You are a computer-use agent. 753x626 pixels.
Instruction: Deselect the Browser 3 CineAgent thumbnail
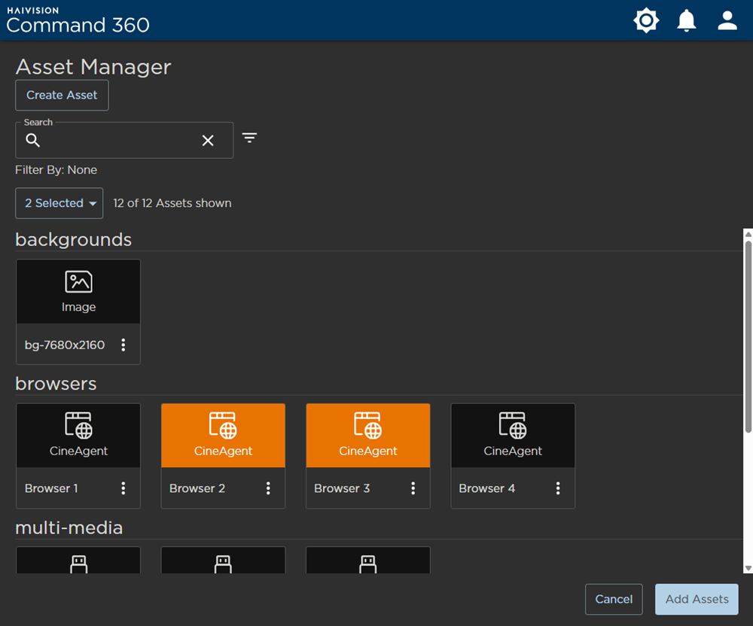[x=368, y=436]
